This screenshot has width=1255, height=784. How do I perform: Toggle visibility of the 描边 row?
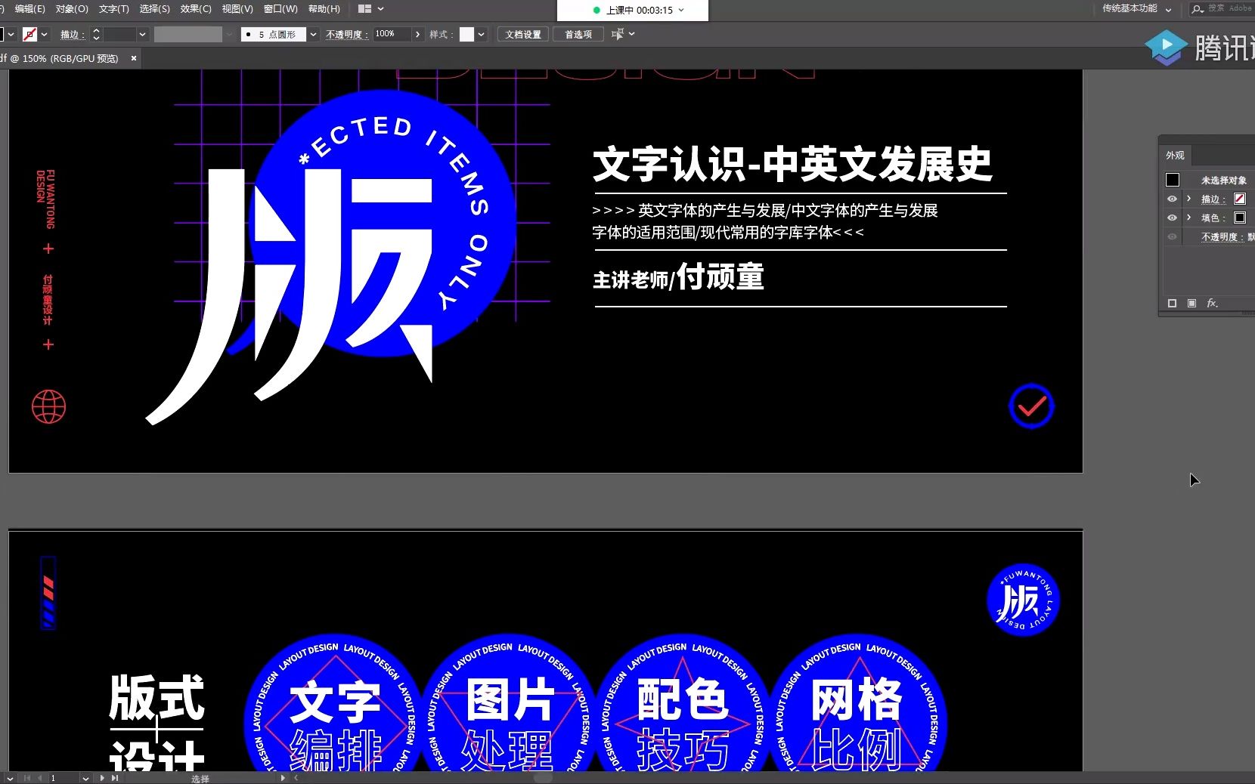point(1172,199)
